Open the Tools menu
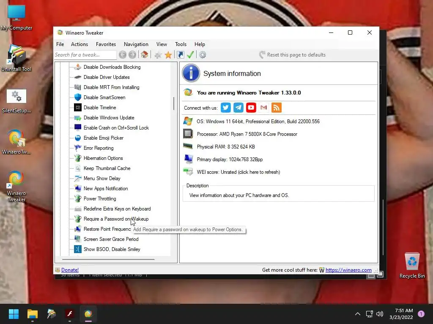Image resolution: width=433 pixels, height=324 pixels. (181, 44)
